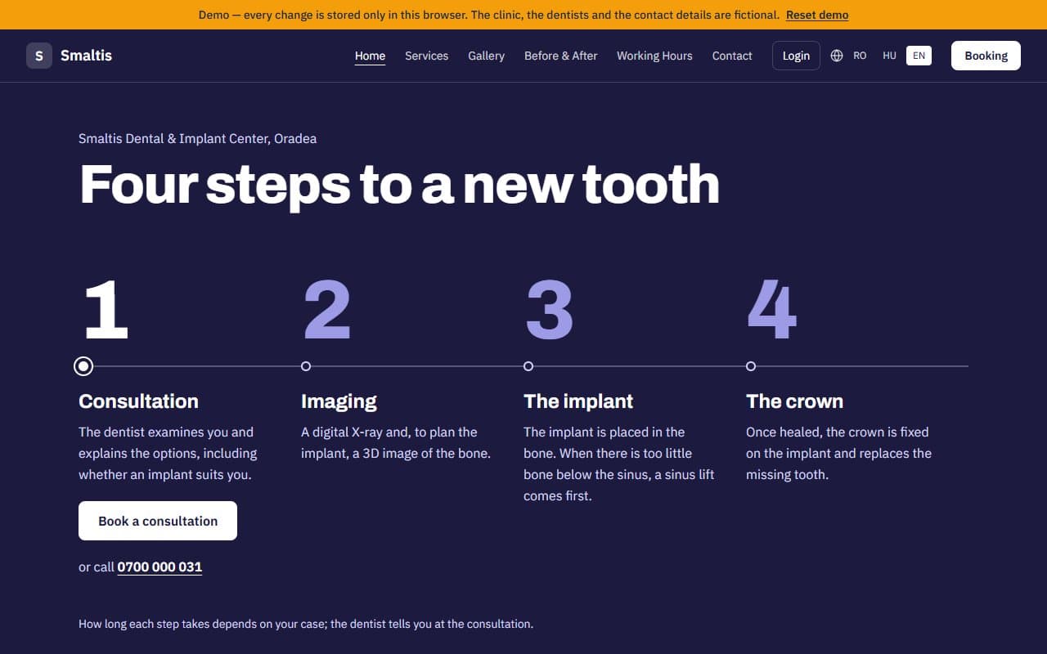The image size is (1047, 654).
Task: Switch language to RO
Action: pyautogui.click(x=860, y=56)
